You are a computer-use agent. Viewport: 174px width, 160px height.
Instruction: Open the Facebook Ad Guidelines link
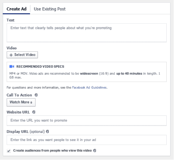(x=89, y=87)
